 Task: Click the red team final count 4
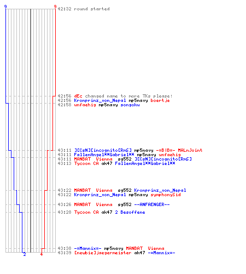point(42,254)
